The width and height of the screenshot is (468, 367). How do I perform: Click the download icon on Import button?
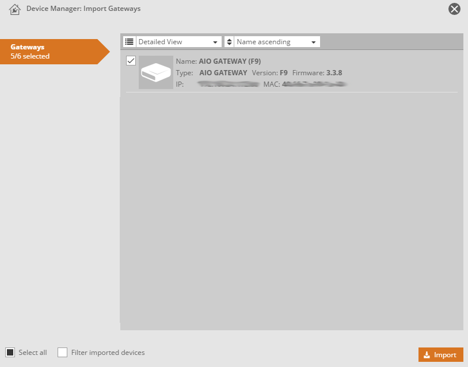click(x=427, y=355)
